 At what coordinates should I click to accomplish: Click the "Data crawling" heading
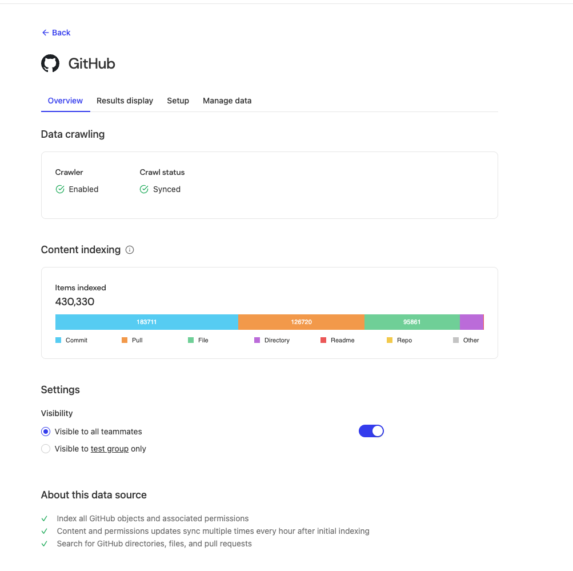73,134
